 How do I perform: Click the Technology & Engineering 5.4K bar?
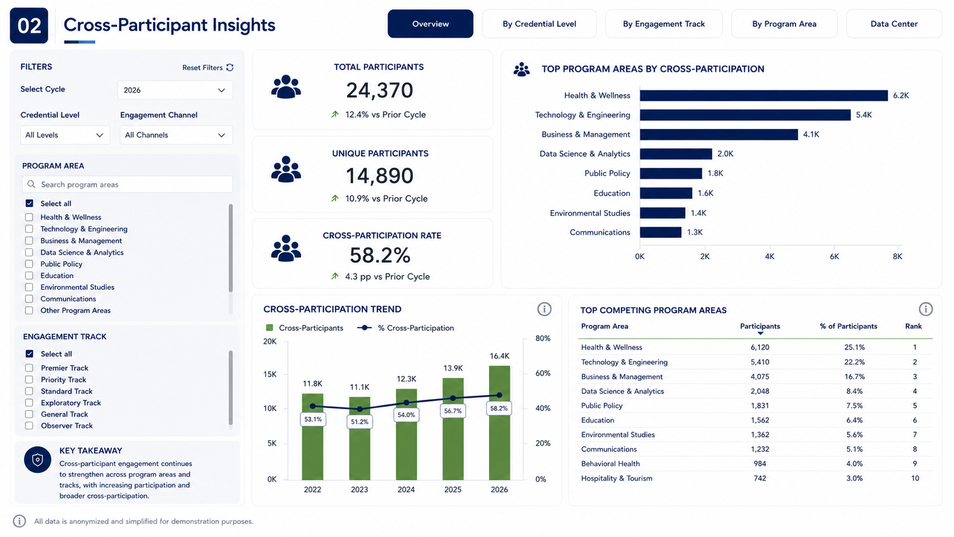[745, 115]
